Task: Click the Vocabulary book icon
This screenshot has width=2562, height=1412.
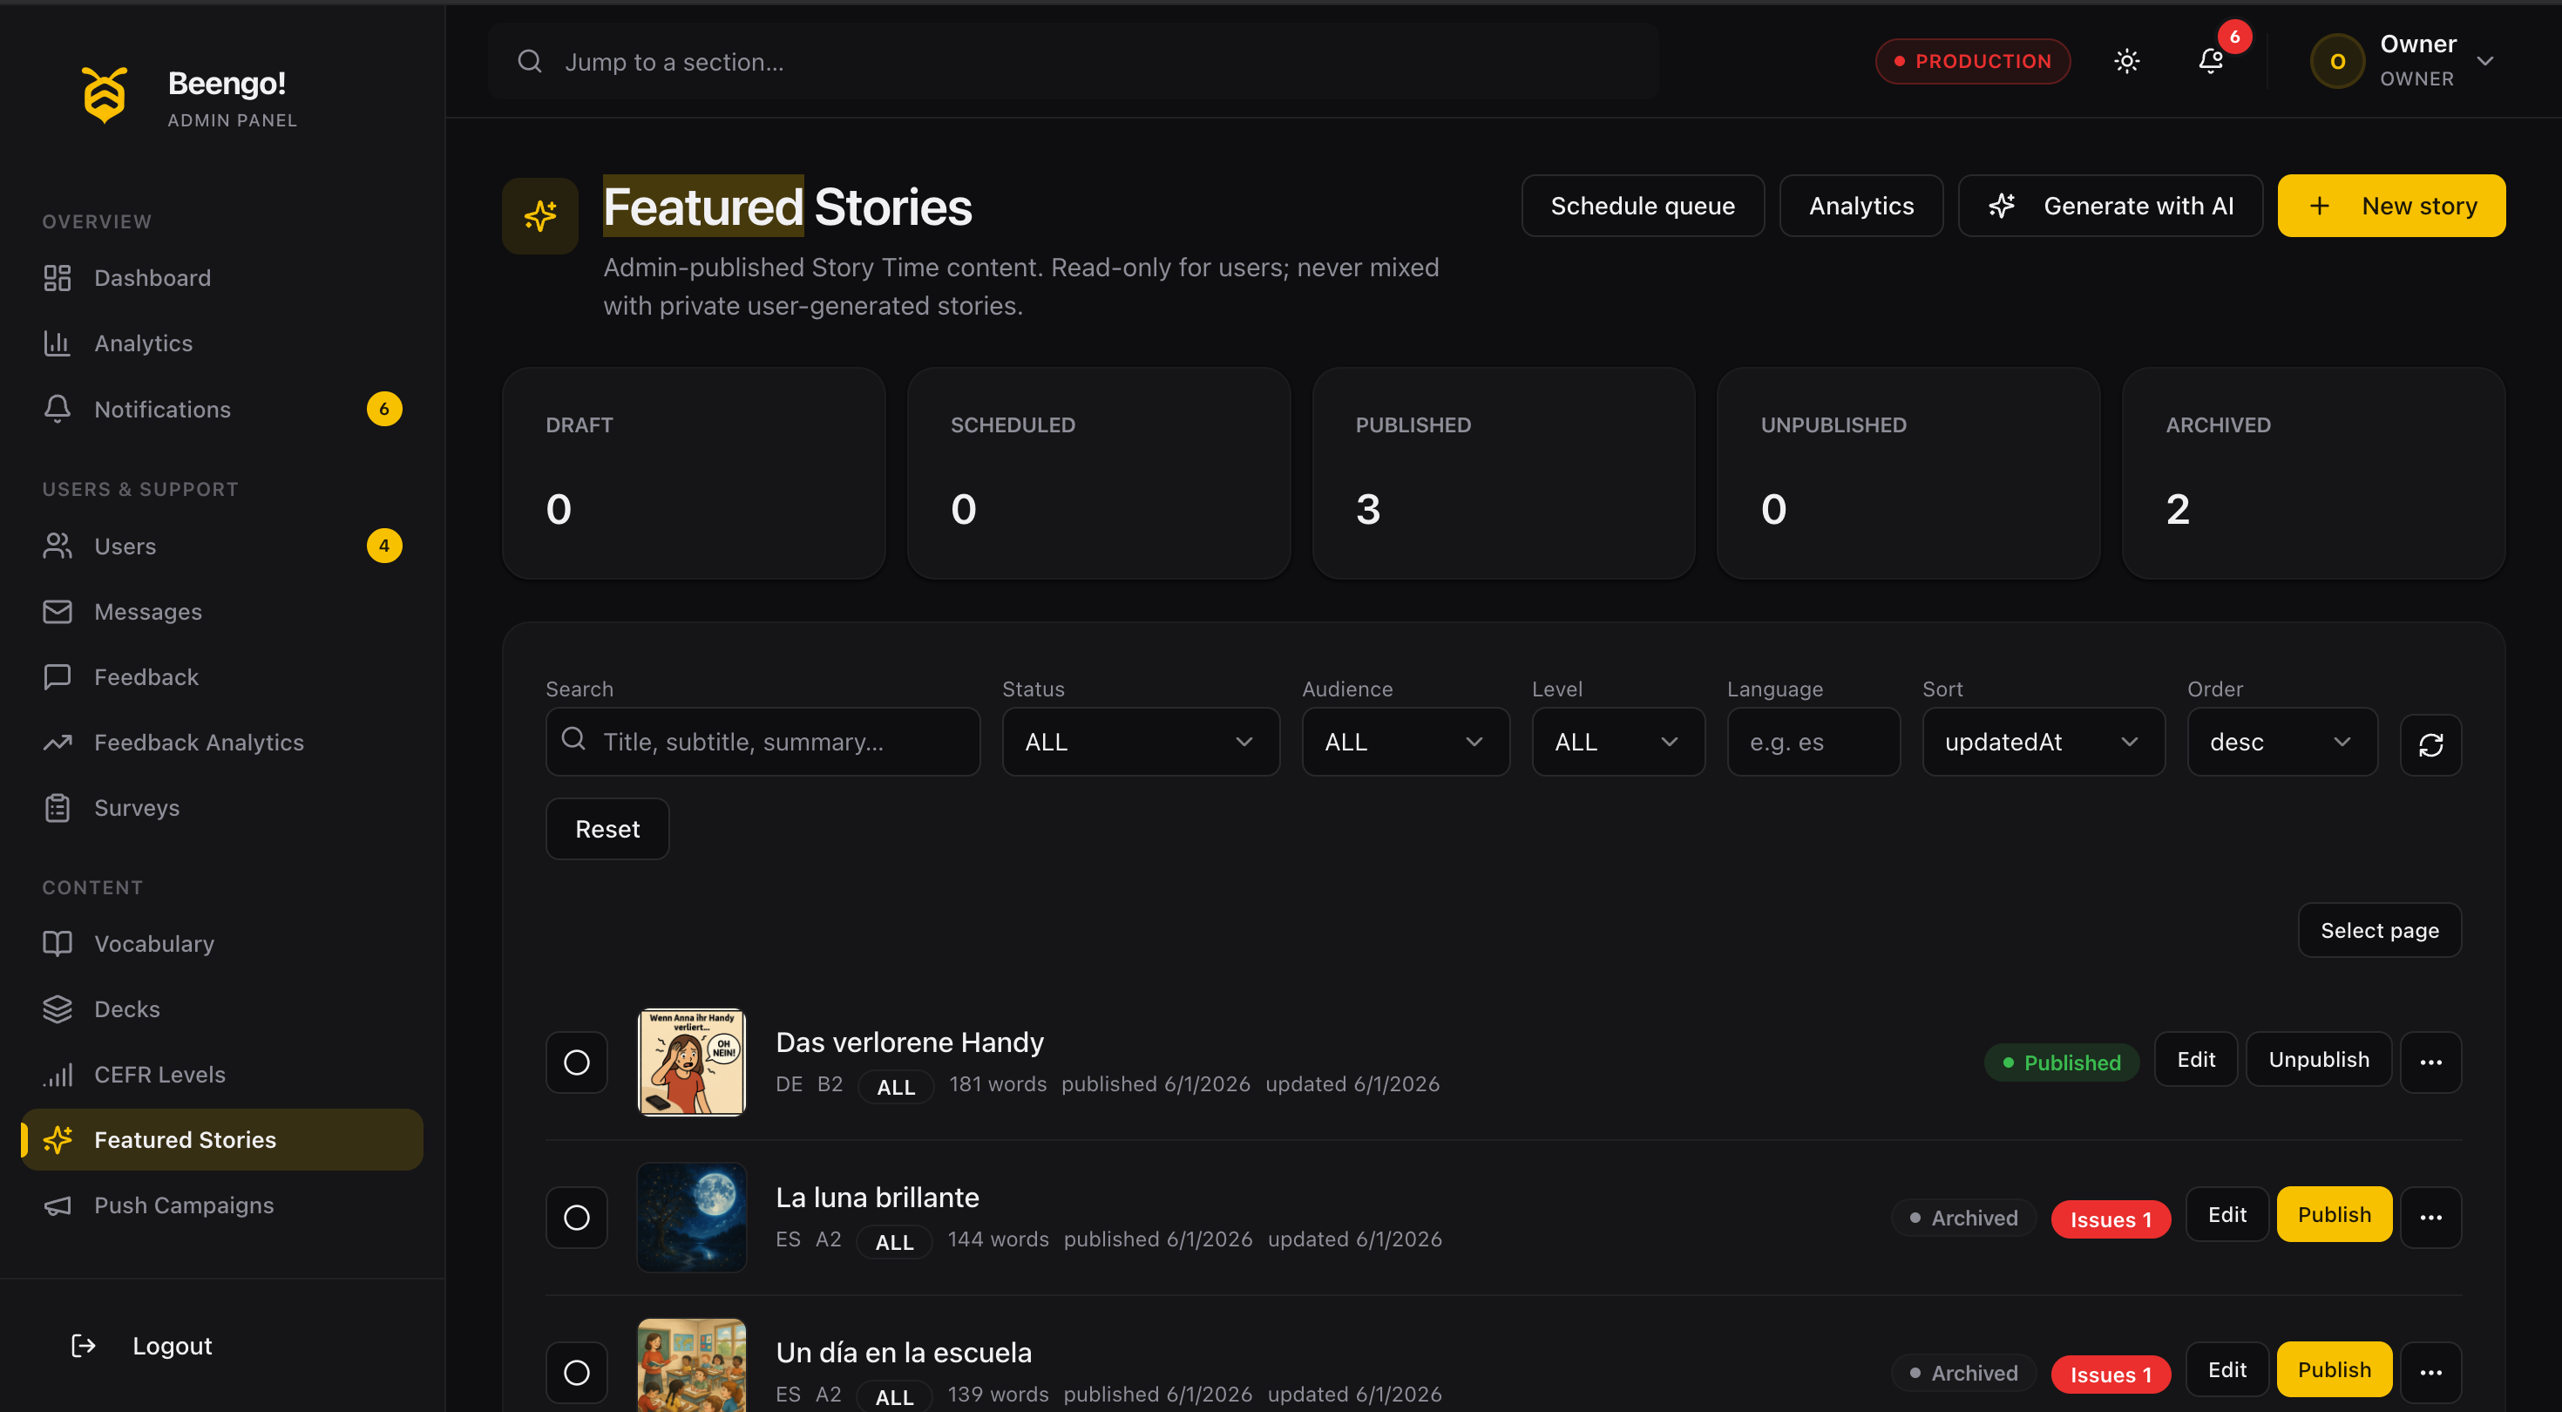Action: click(x=58, y=943)
